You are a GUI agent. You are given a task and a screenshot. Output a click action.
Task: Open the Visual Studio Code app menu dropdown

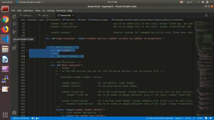(29, 2)
